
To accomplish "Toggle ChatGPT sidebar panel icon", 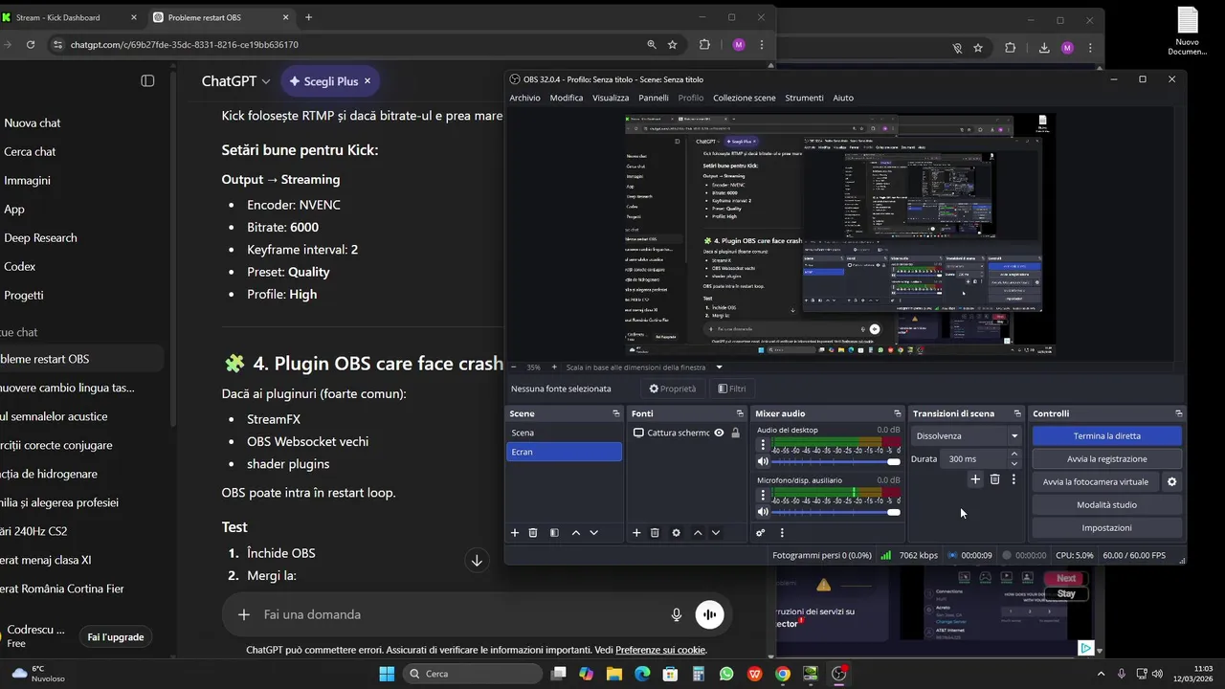I will [x=147, y=81].
